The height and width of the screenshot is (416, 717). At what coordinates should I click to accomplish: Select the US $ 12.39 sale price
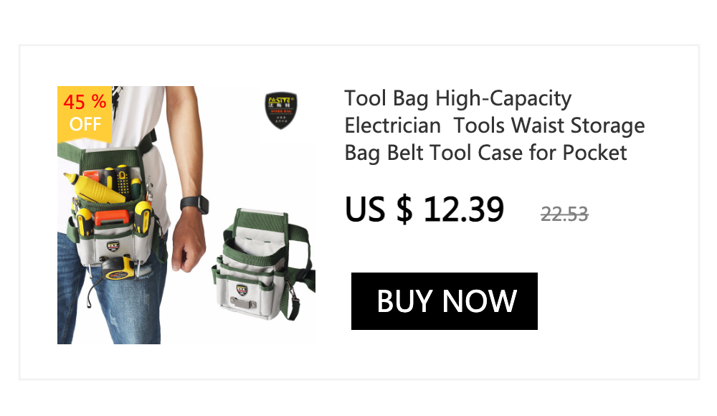pos(424,209)
